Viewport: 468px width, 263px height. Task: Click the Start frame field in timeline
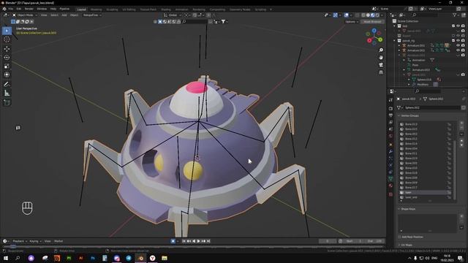pos(354,241)
